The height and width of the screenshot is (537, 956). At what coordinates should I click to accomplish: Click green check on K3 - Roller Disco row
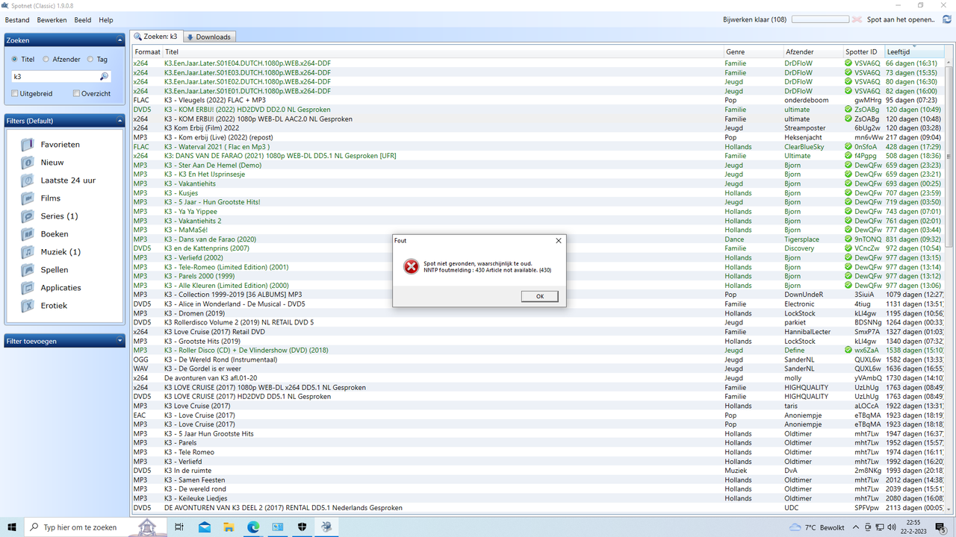(848, 350)
